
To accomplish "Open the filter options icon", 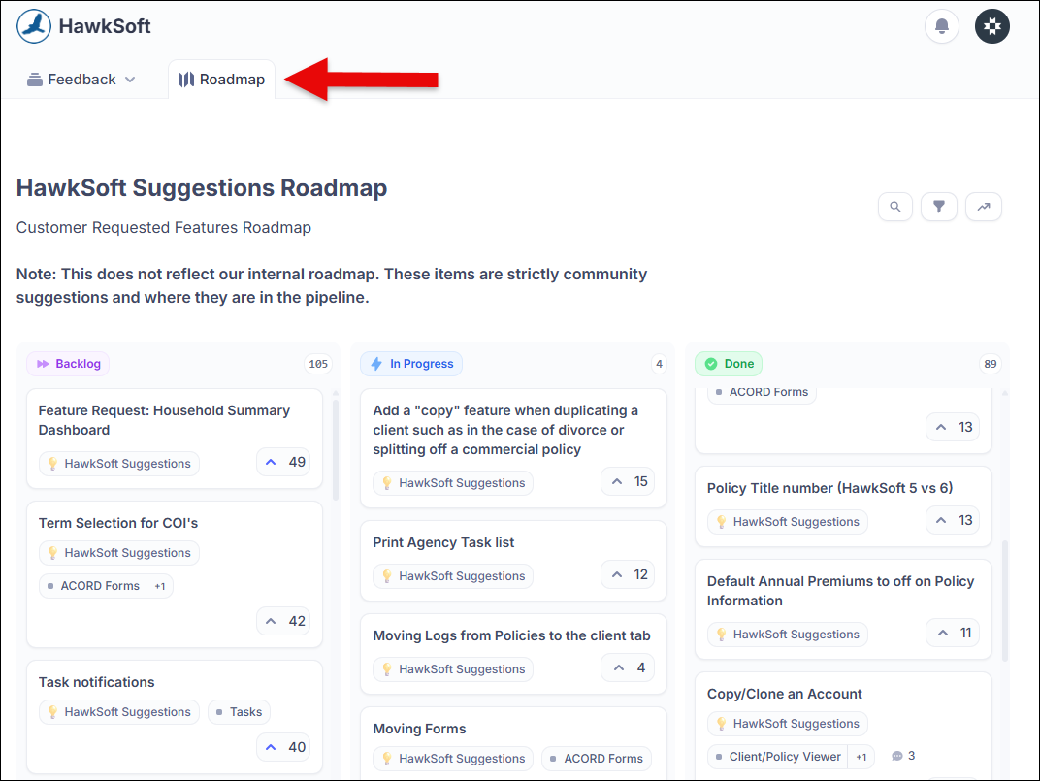I will tap(938, 207).
